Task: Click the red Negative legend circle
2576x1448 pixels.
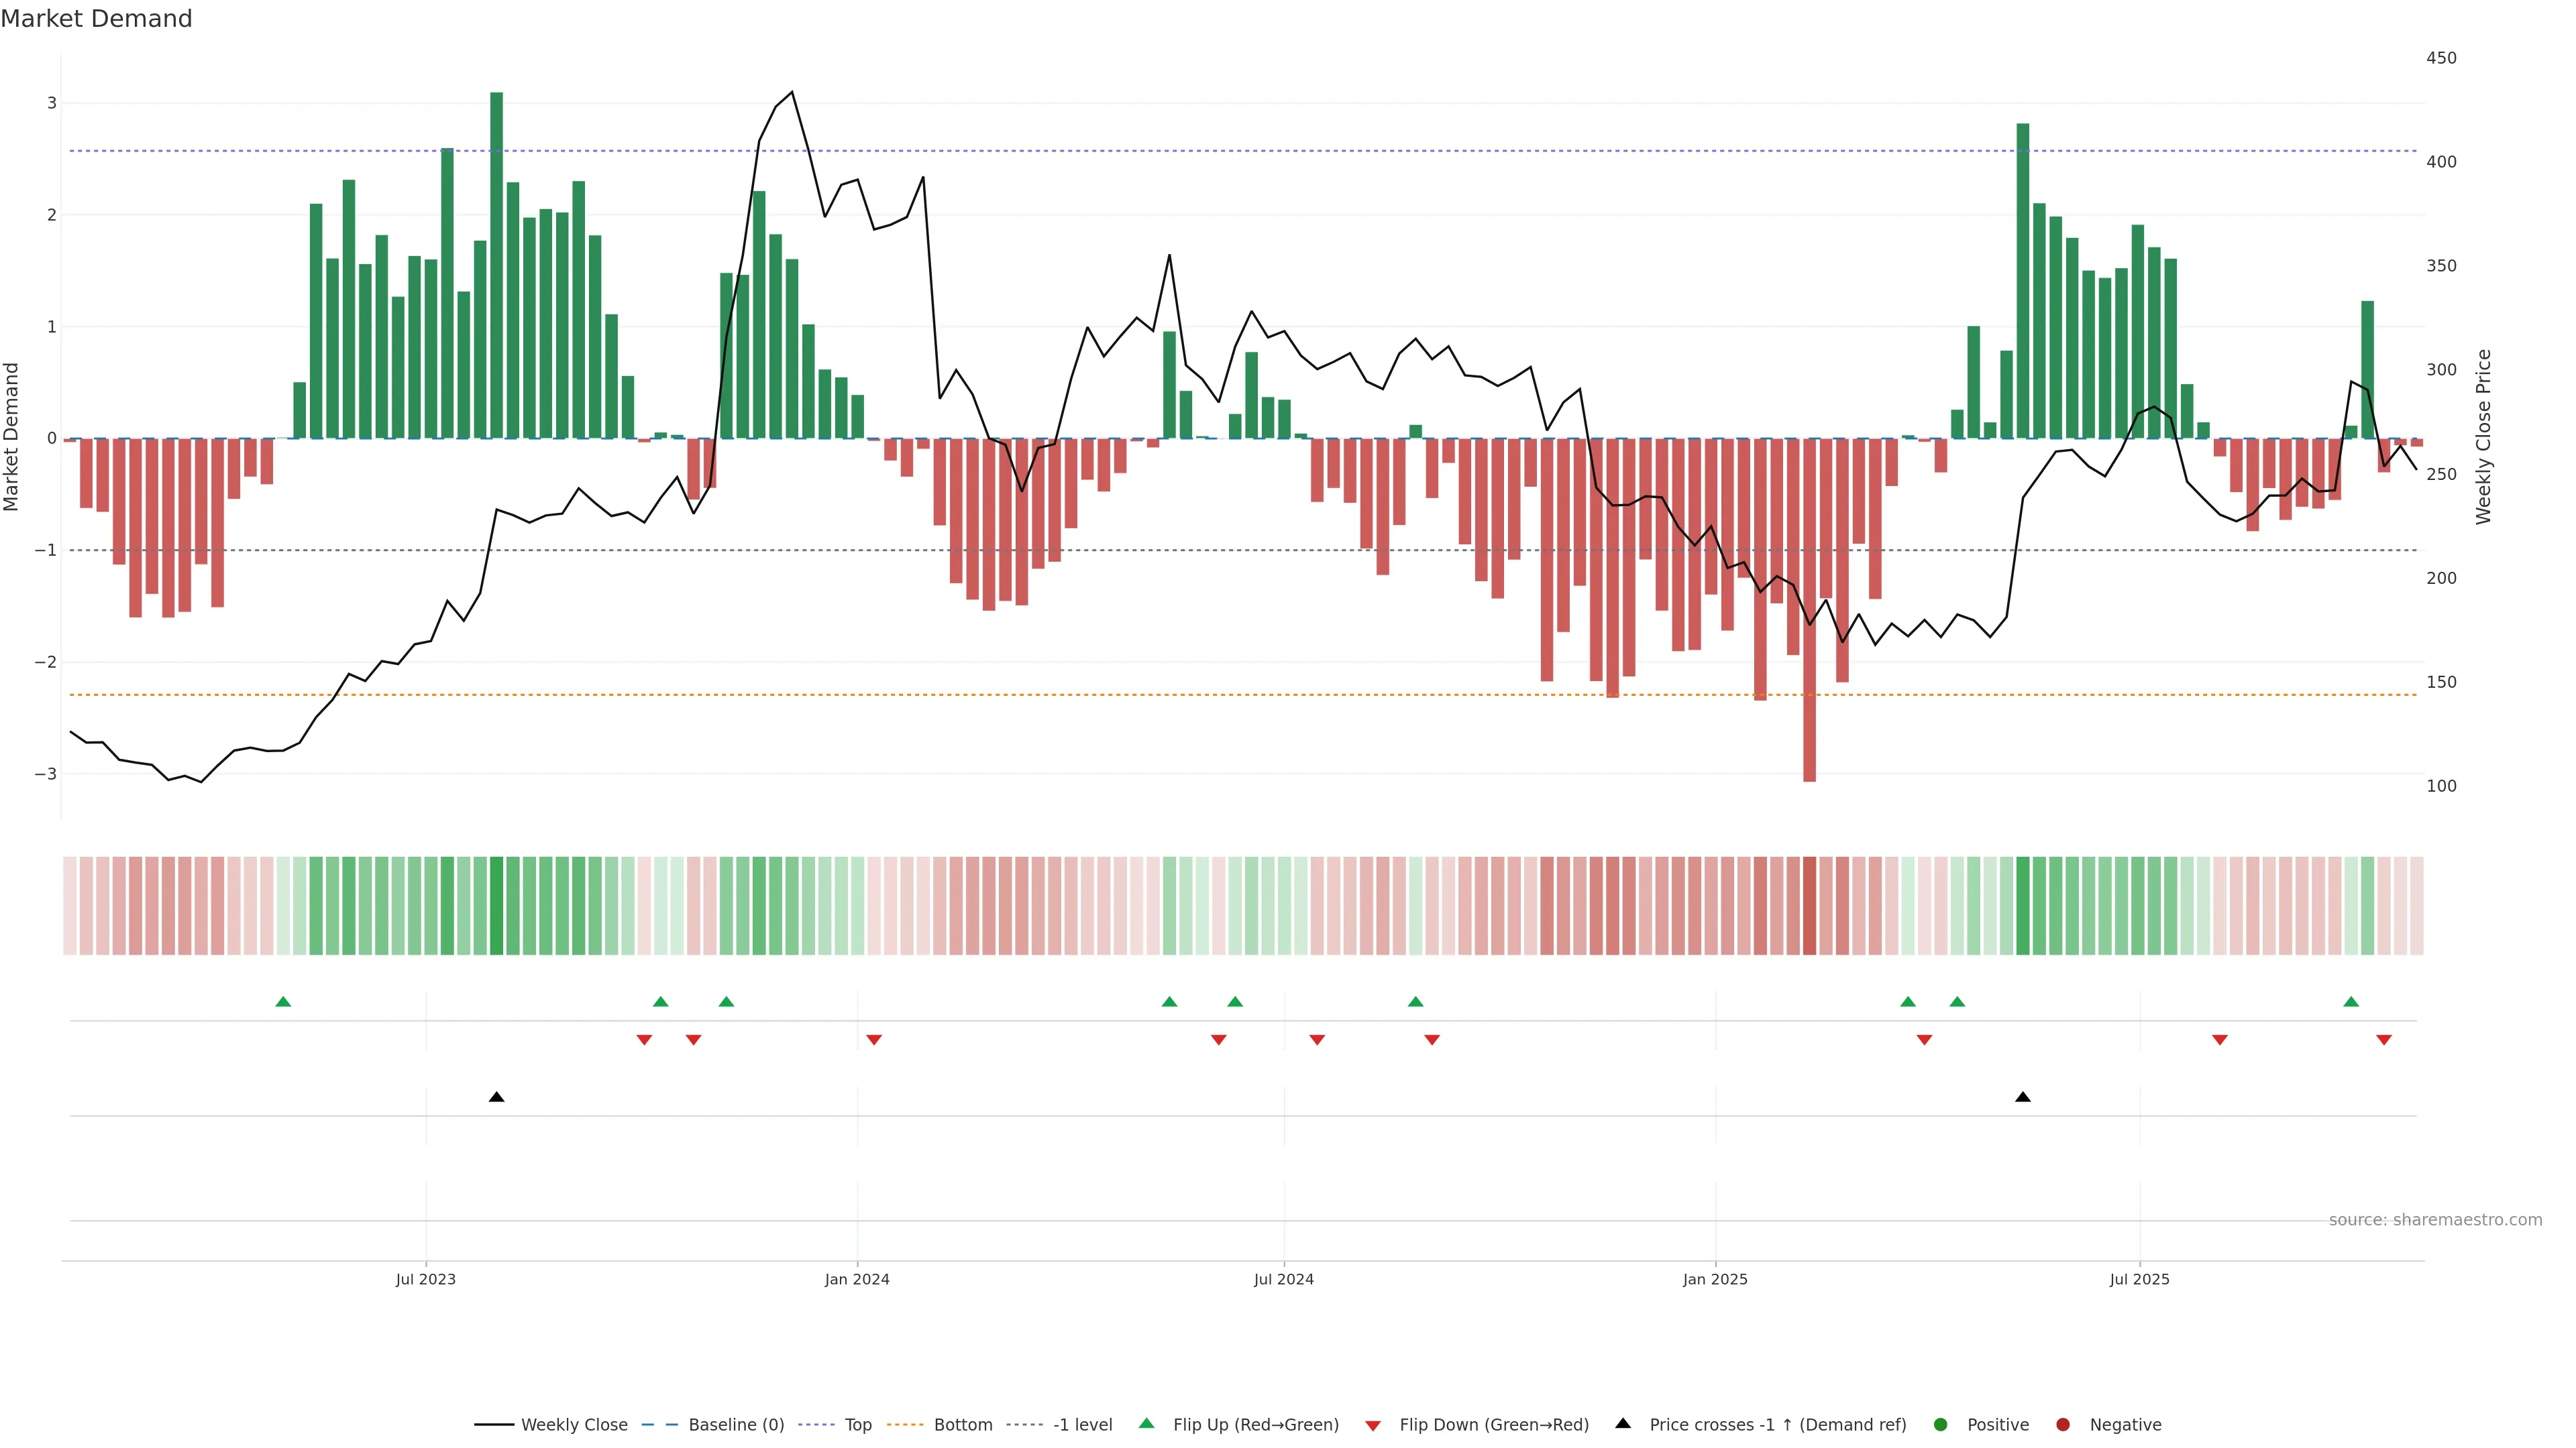Action: coord(2063,1424)
